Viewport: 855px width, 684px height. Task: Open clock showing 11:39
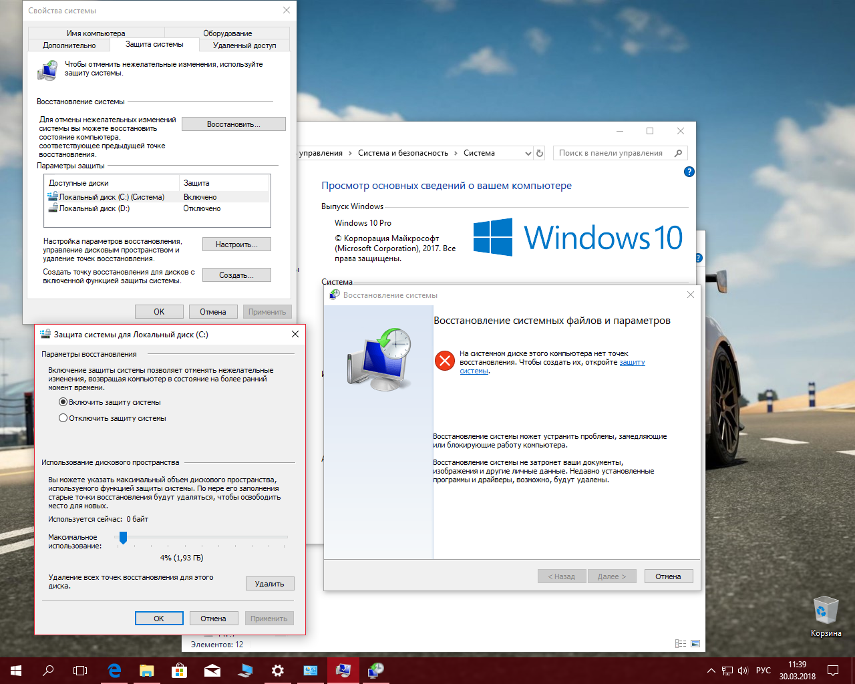pyautogui.click(x=797, y=670)
